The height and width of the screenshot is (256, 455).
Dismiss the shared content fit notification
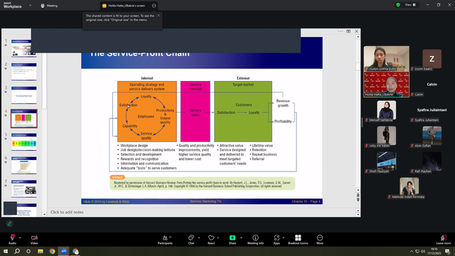click(x=159, y=16)
